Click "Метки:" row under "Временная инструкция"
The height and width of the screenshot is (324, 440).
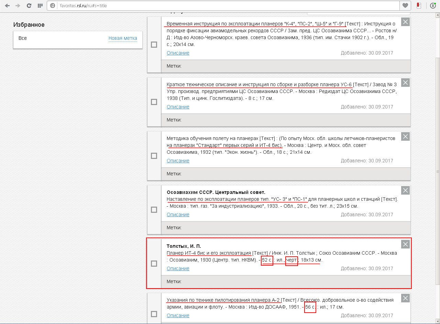(x=286, y=66)
